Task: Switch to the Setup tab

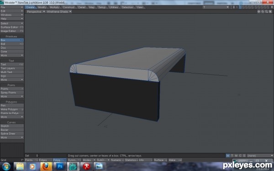Action: [x=102, y=7]
